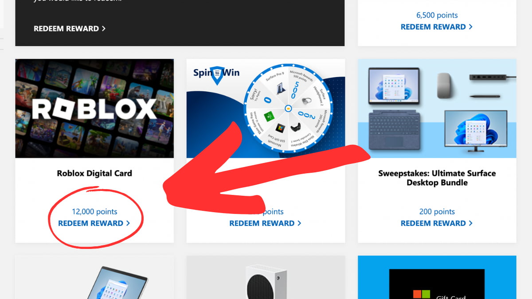Redeem the Ultimate Surface Desktop Bundle sweepstakes

click(437, 223)
